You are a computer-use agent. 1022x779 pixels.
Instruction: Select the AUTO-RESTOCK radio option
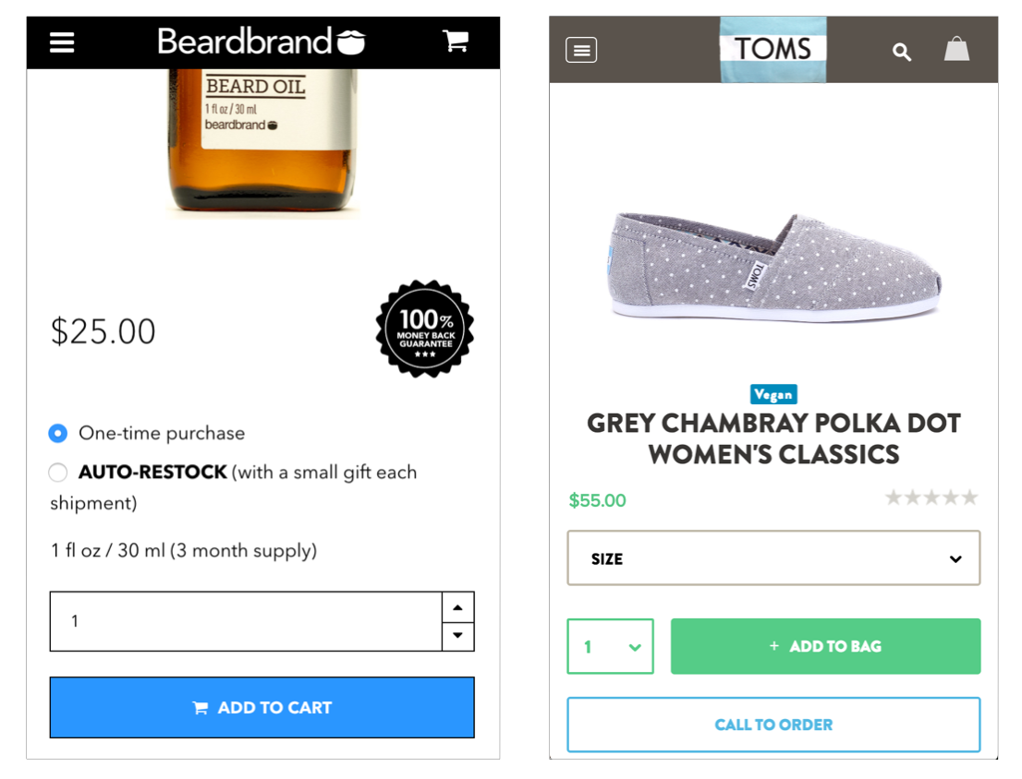58,473
